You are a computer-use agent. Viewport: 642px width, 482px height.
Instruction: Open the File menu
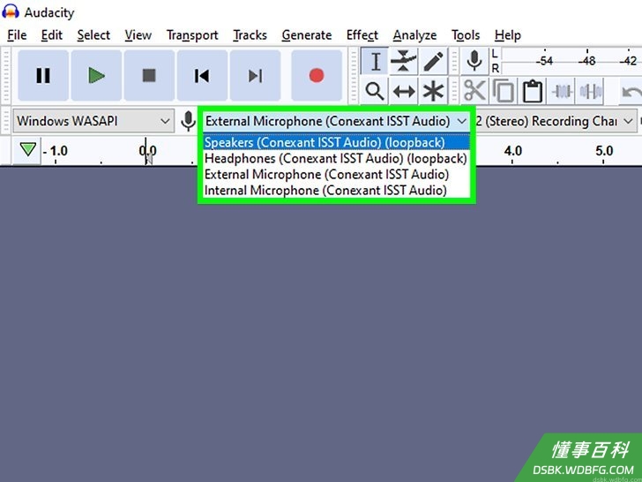tap(17, 35)
